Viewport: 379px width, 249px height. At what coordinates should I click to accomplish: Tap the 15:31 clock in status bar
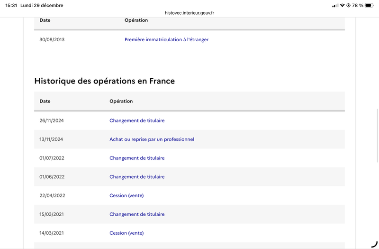[x=10, y=6]
